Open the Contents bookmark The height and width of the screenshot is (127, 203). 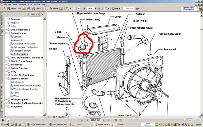[x=15, y=19]
